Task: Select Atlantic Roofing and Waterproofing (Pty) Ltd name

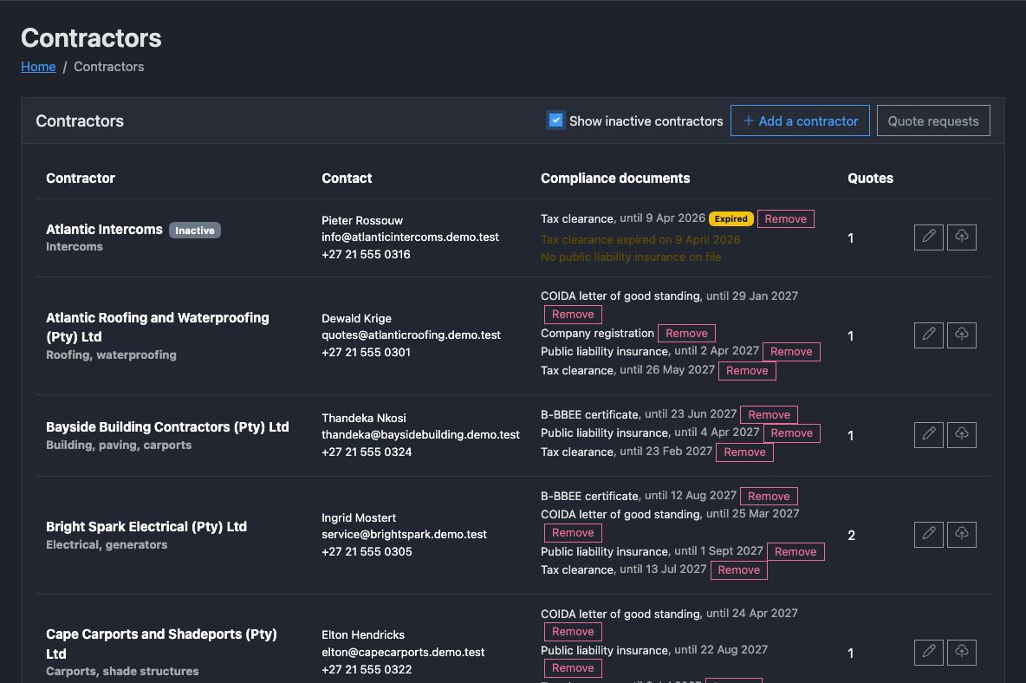Action: click(157, 327)
